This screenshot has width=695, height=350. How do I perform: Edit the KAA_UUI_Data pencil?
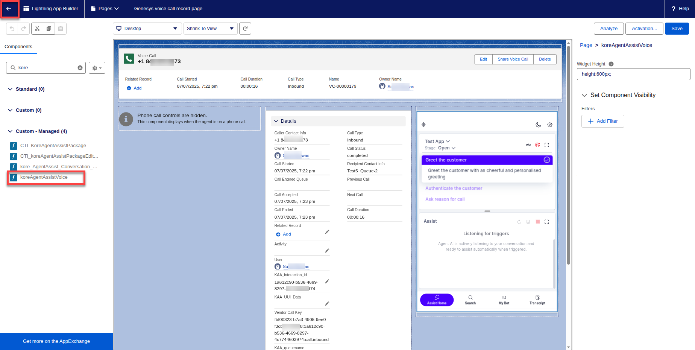tap(327, 303)
